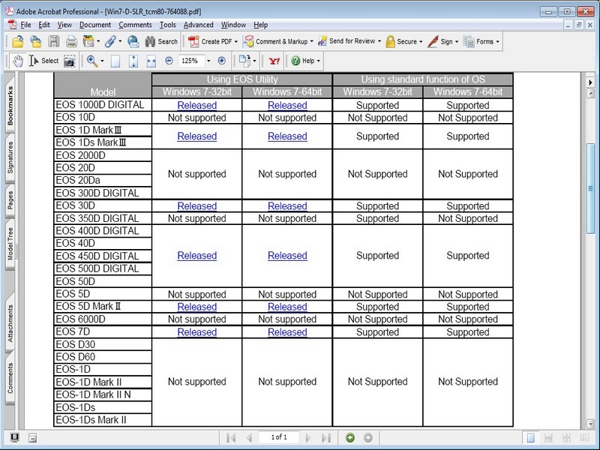Click the minus Zoom Out button
The width and height of the screenshot is (600, 450).
pyautogui.click(x=169, y=61)
